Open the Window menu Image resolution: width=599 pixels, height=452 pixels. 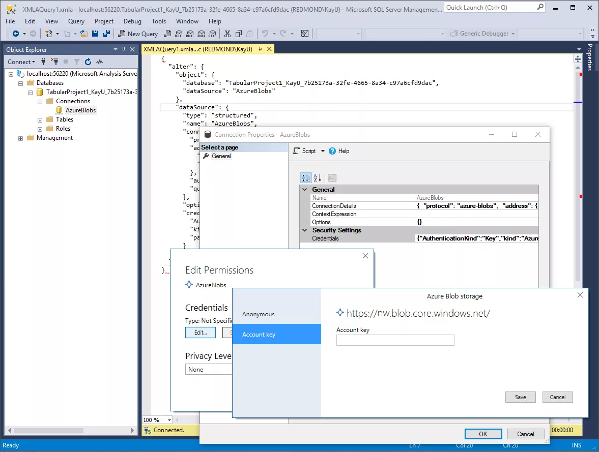click(187, 21)
